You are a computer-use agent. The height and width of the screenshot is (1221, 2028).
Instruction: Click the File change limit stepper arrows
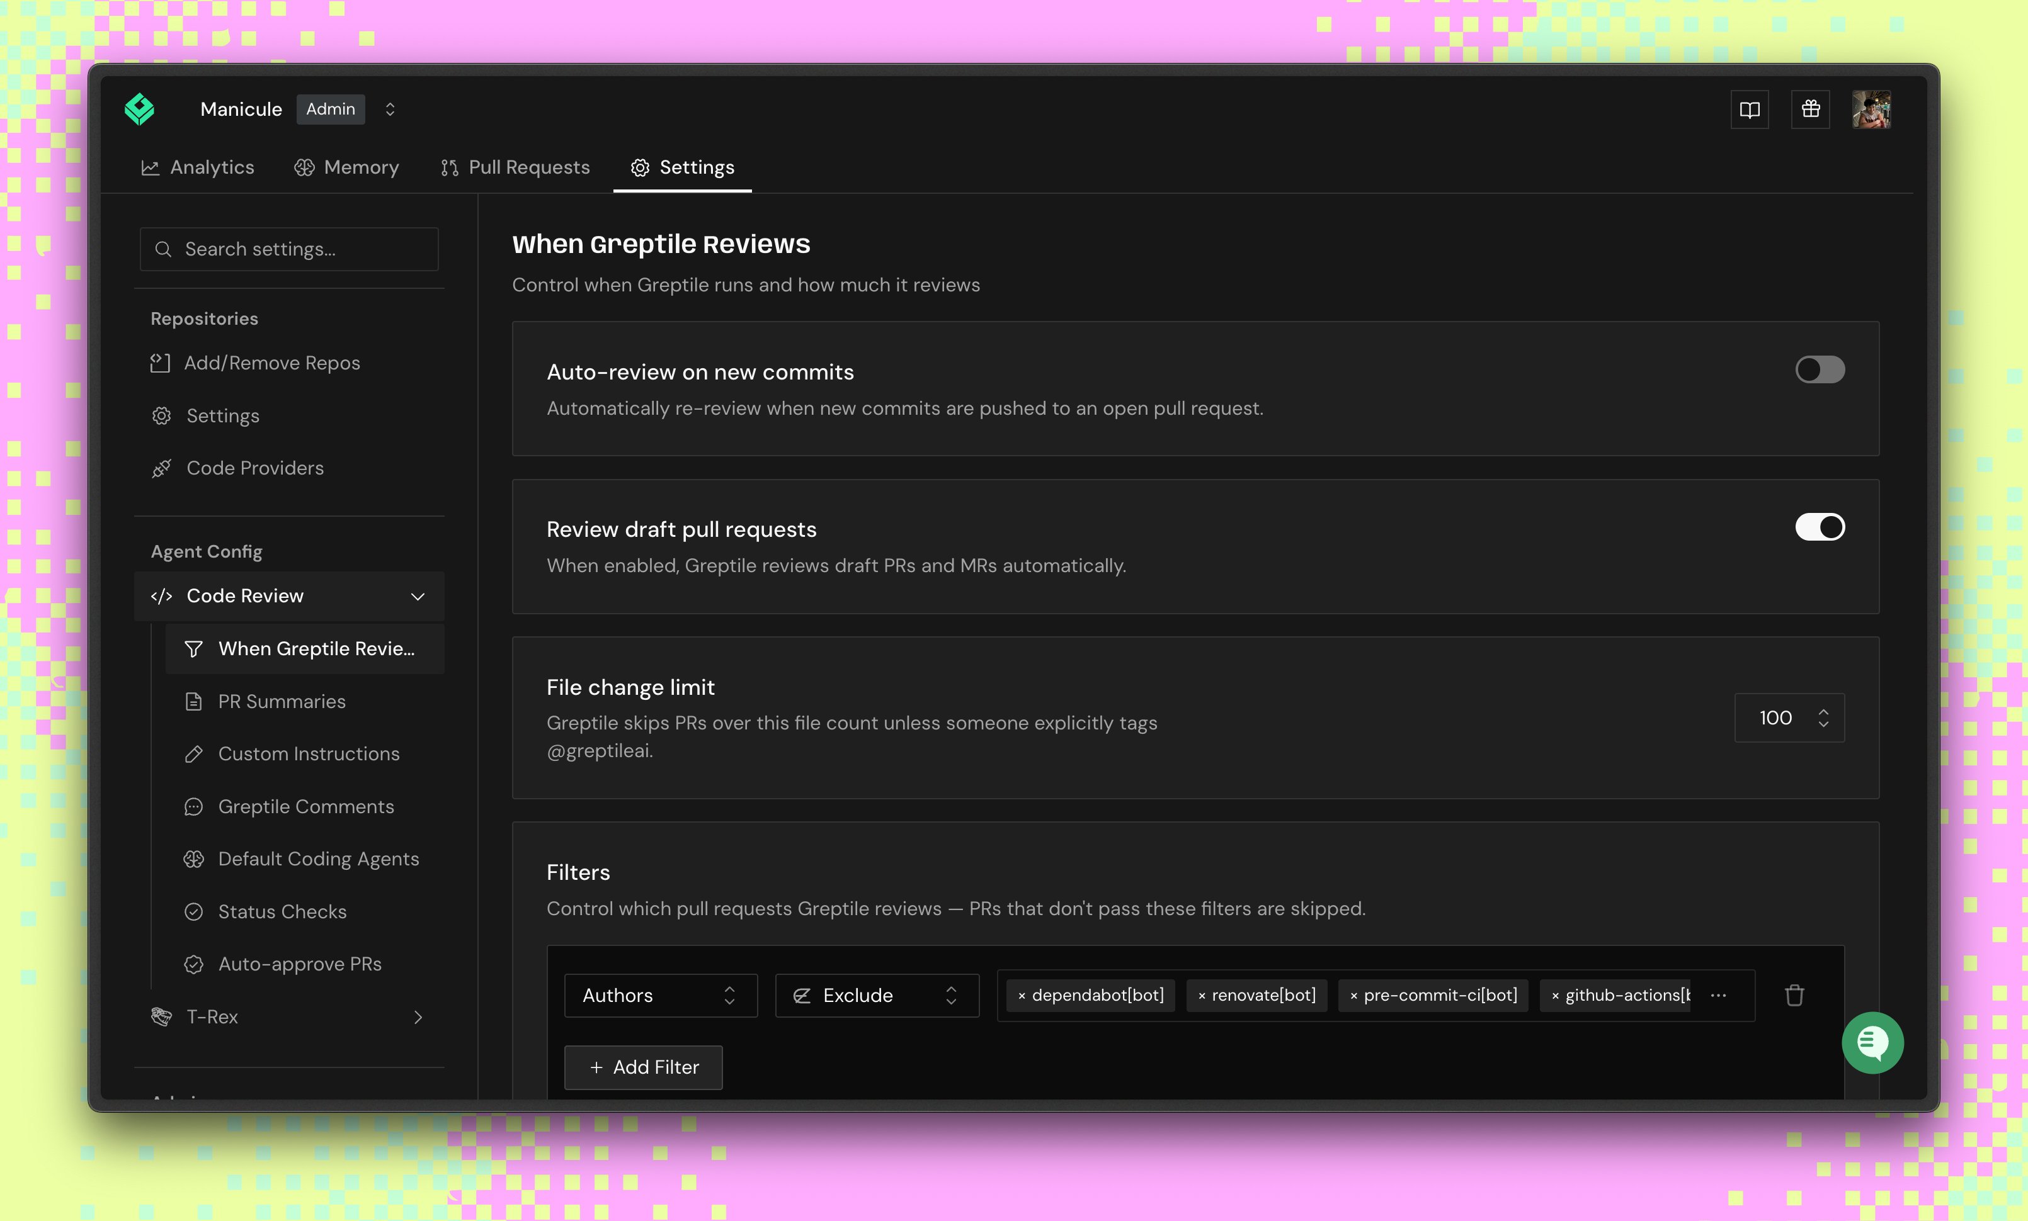(x=1824, y=717)
